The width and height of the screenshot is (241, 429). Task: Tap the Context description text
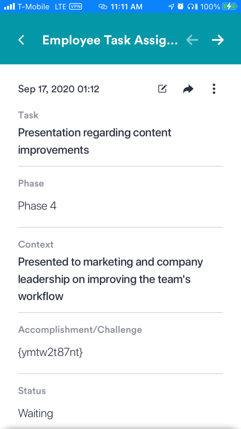110,279
